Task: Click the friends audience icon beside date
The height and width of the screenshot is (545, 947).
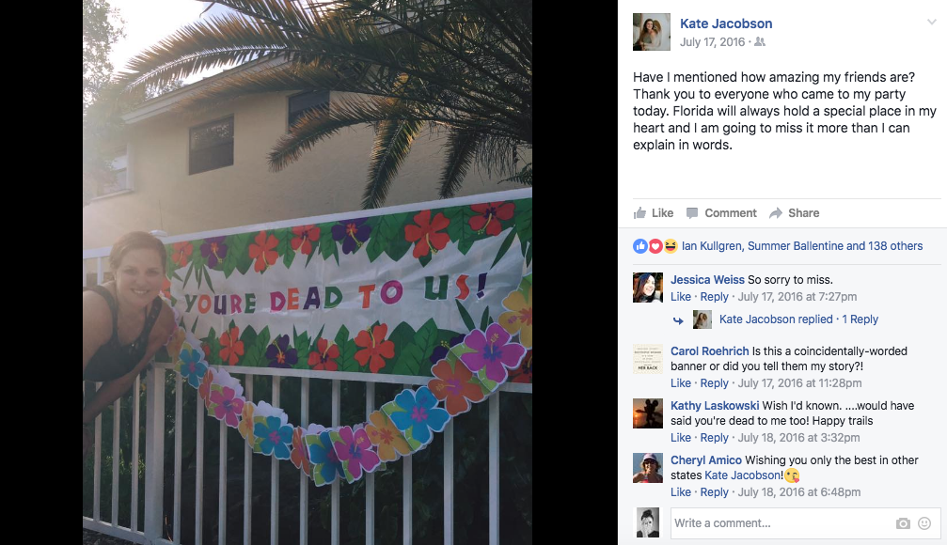Action: [x=761, y=41]
